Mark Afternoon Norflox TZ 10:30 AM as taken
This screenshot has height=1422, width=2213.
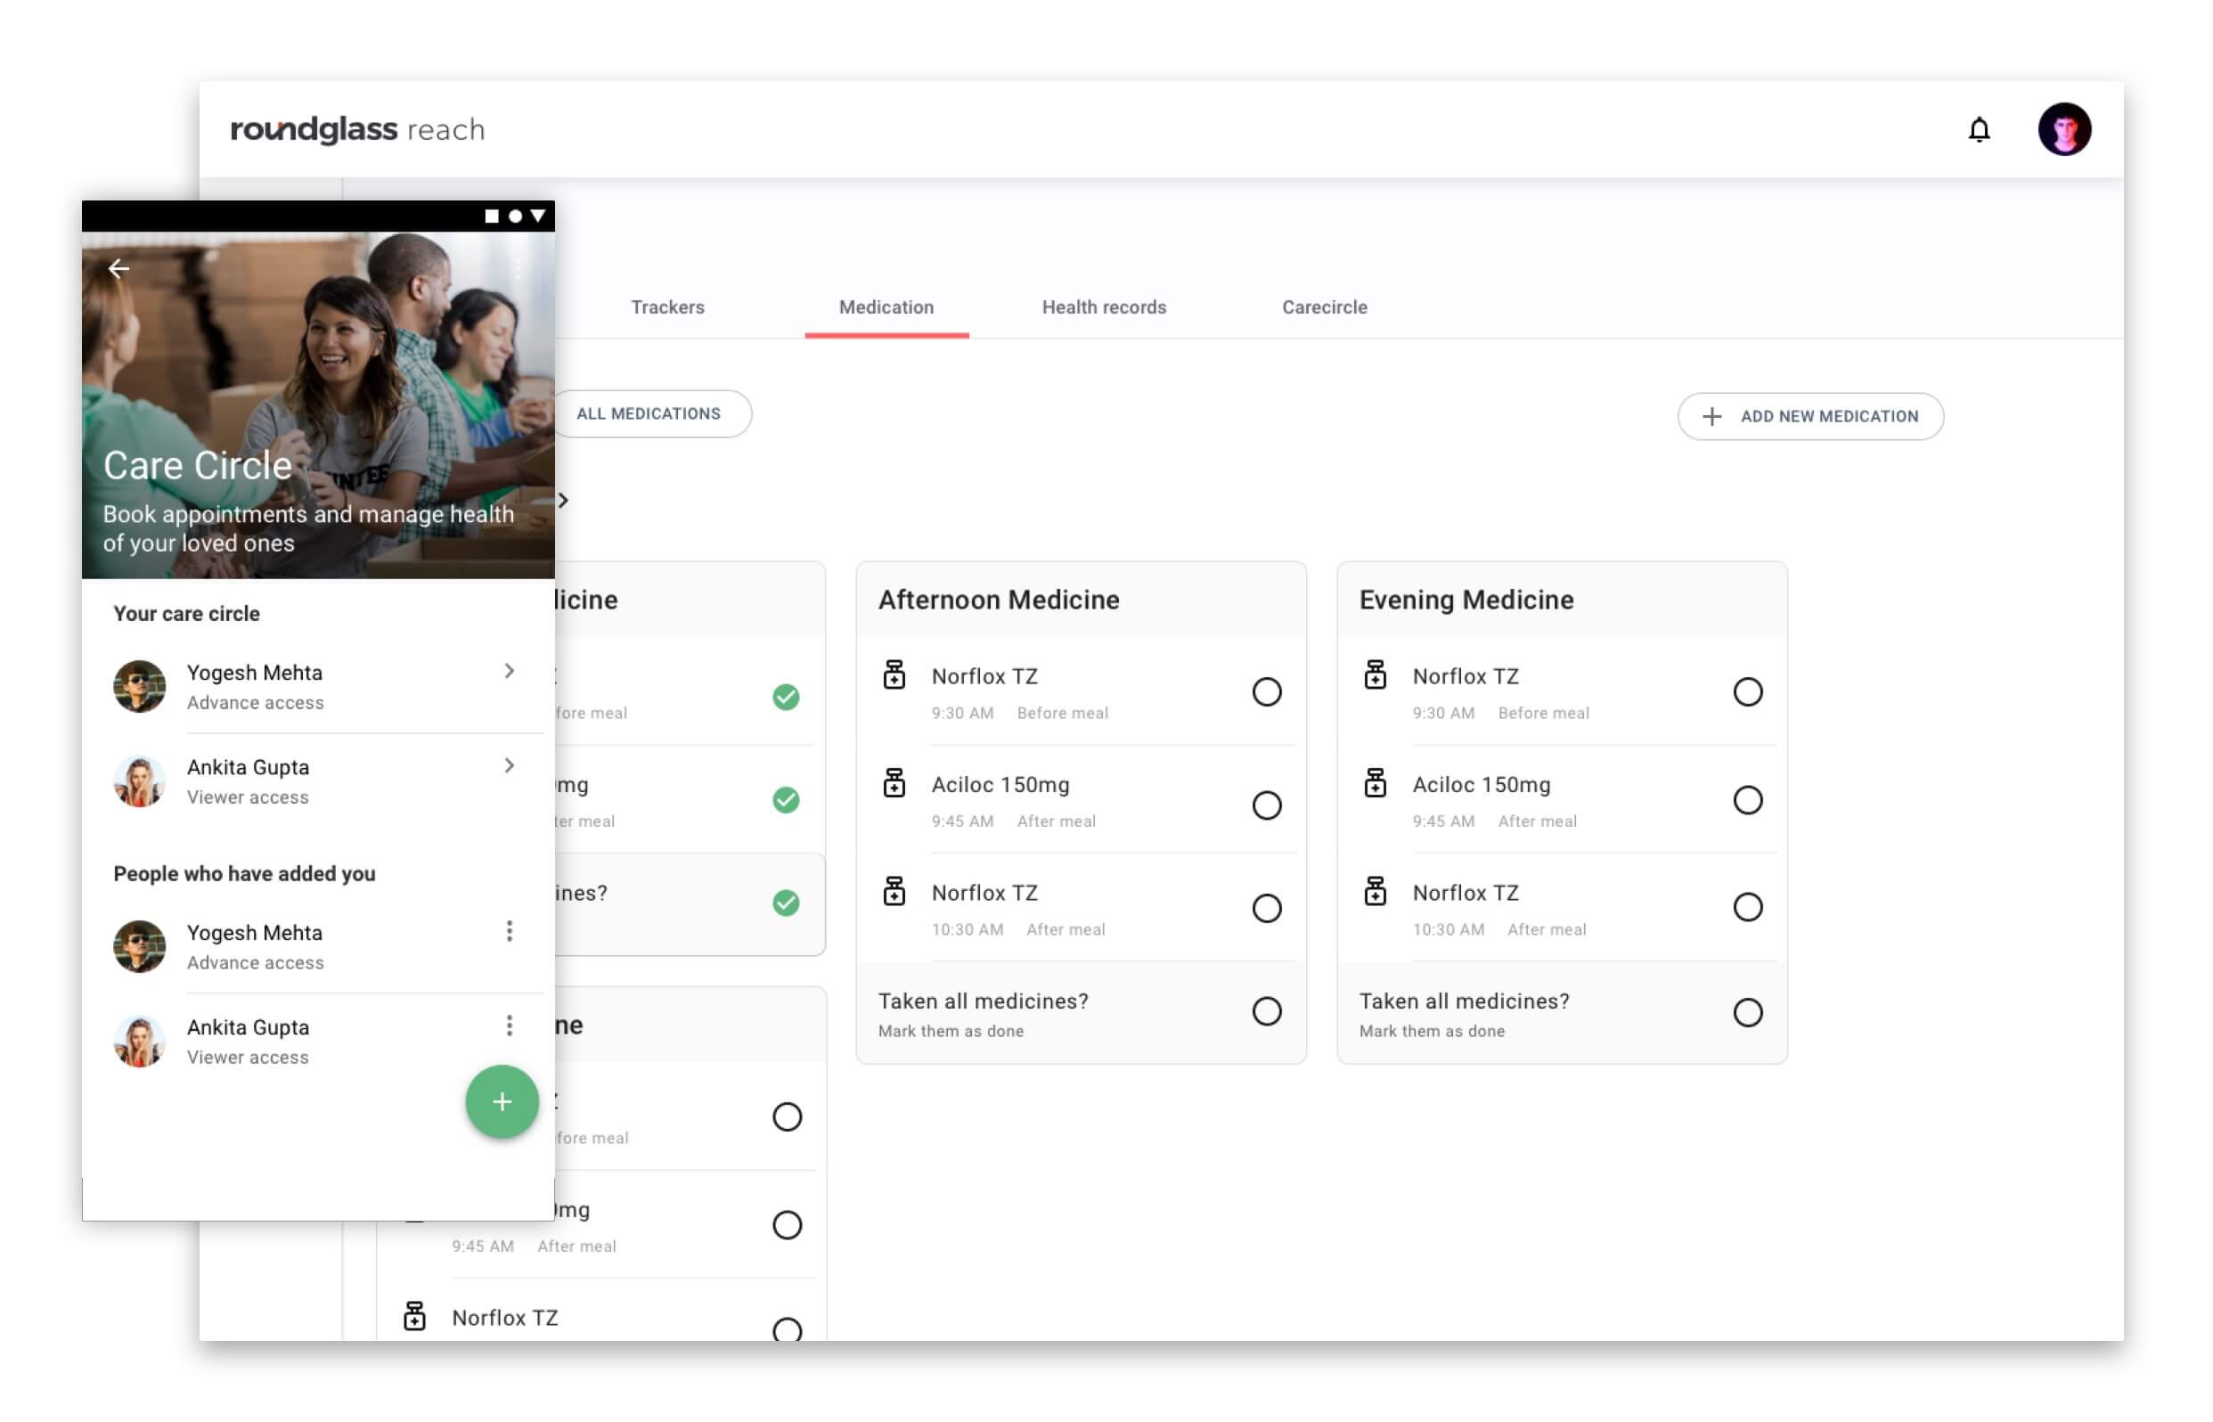coord(1266,908)
